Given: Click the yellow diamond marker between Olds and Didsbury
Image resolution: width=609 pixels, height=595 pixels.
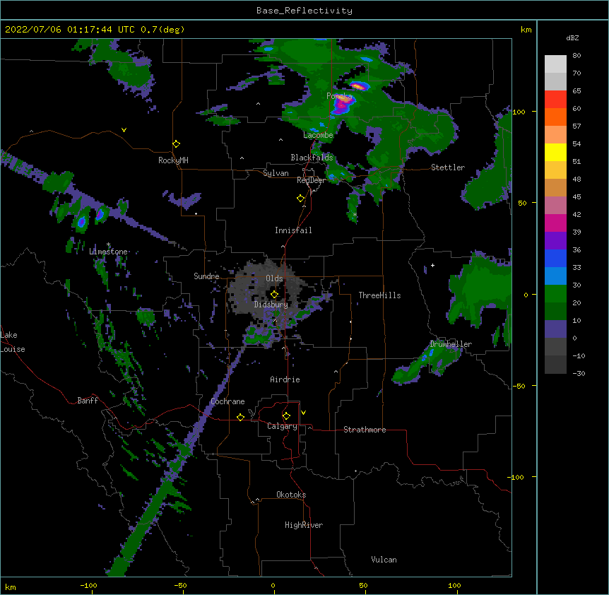Looking at the screenshot, I should pos(275,294).
